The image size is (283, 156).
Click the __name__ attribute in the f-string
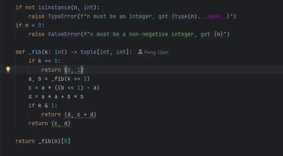214,16
